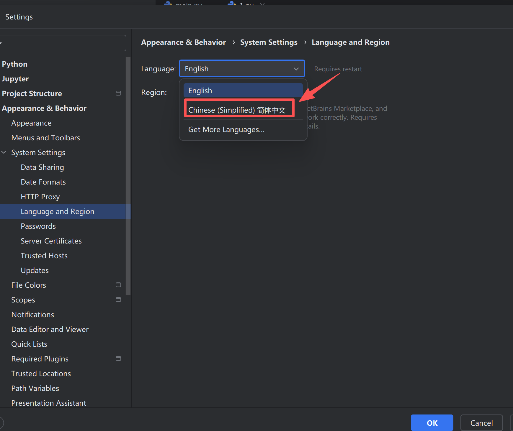
Task: Open the Appearance settings page
Action: pyautogui.click(x=31, y=123)
